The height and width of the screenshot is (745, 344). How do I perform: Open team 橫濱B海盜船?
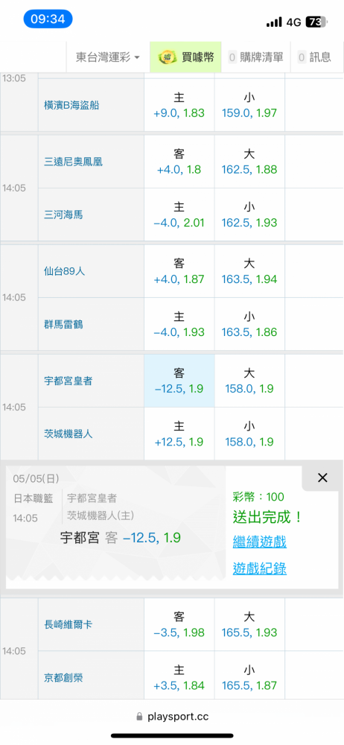pyautogui.click(x=71, y=106)
